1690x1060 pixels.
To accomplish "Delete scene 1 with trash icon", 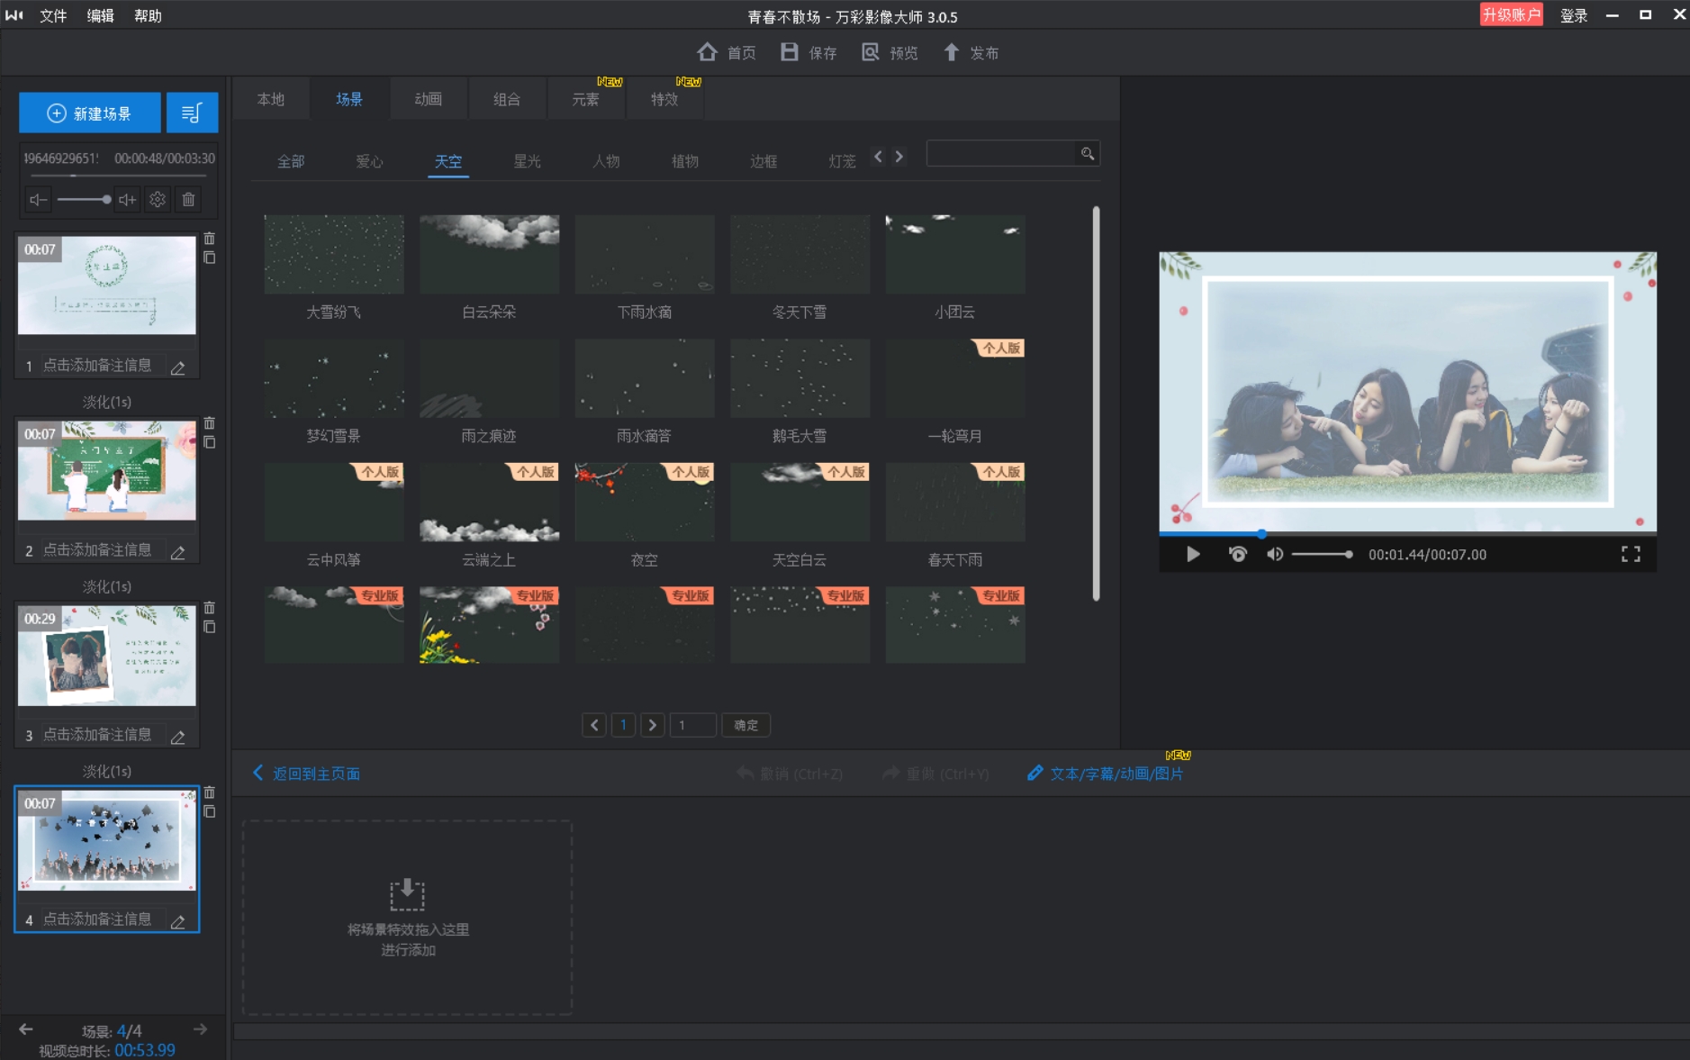I will coord(210,239).
